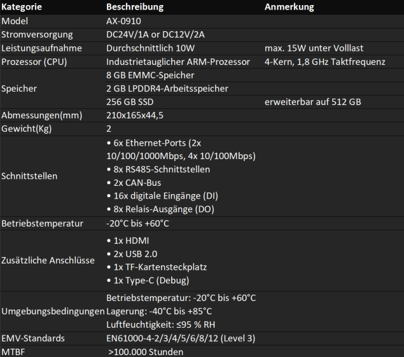Viewport: 404px width, 357px height.
Task: Click the Stromversorgung row label
Action: (37, 34)
